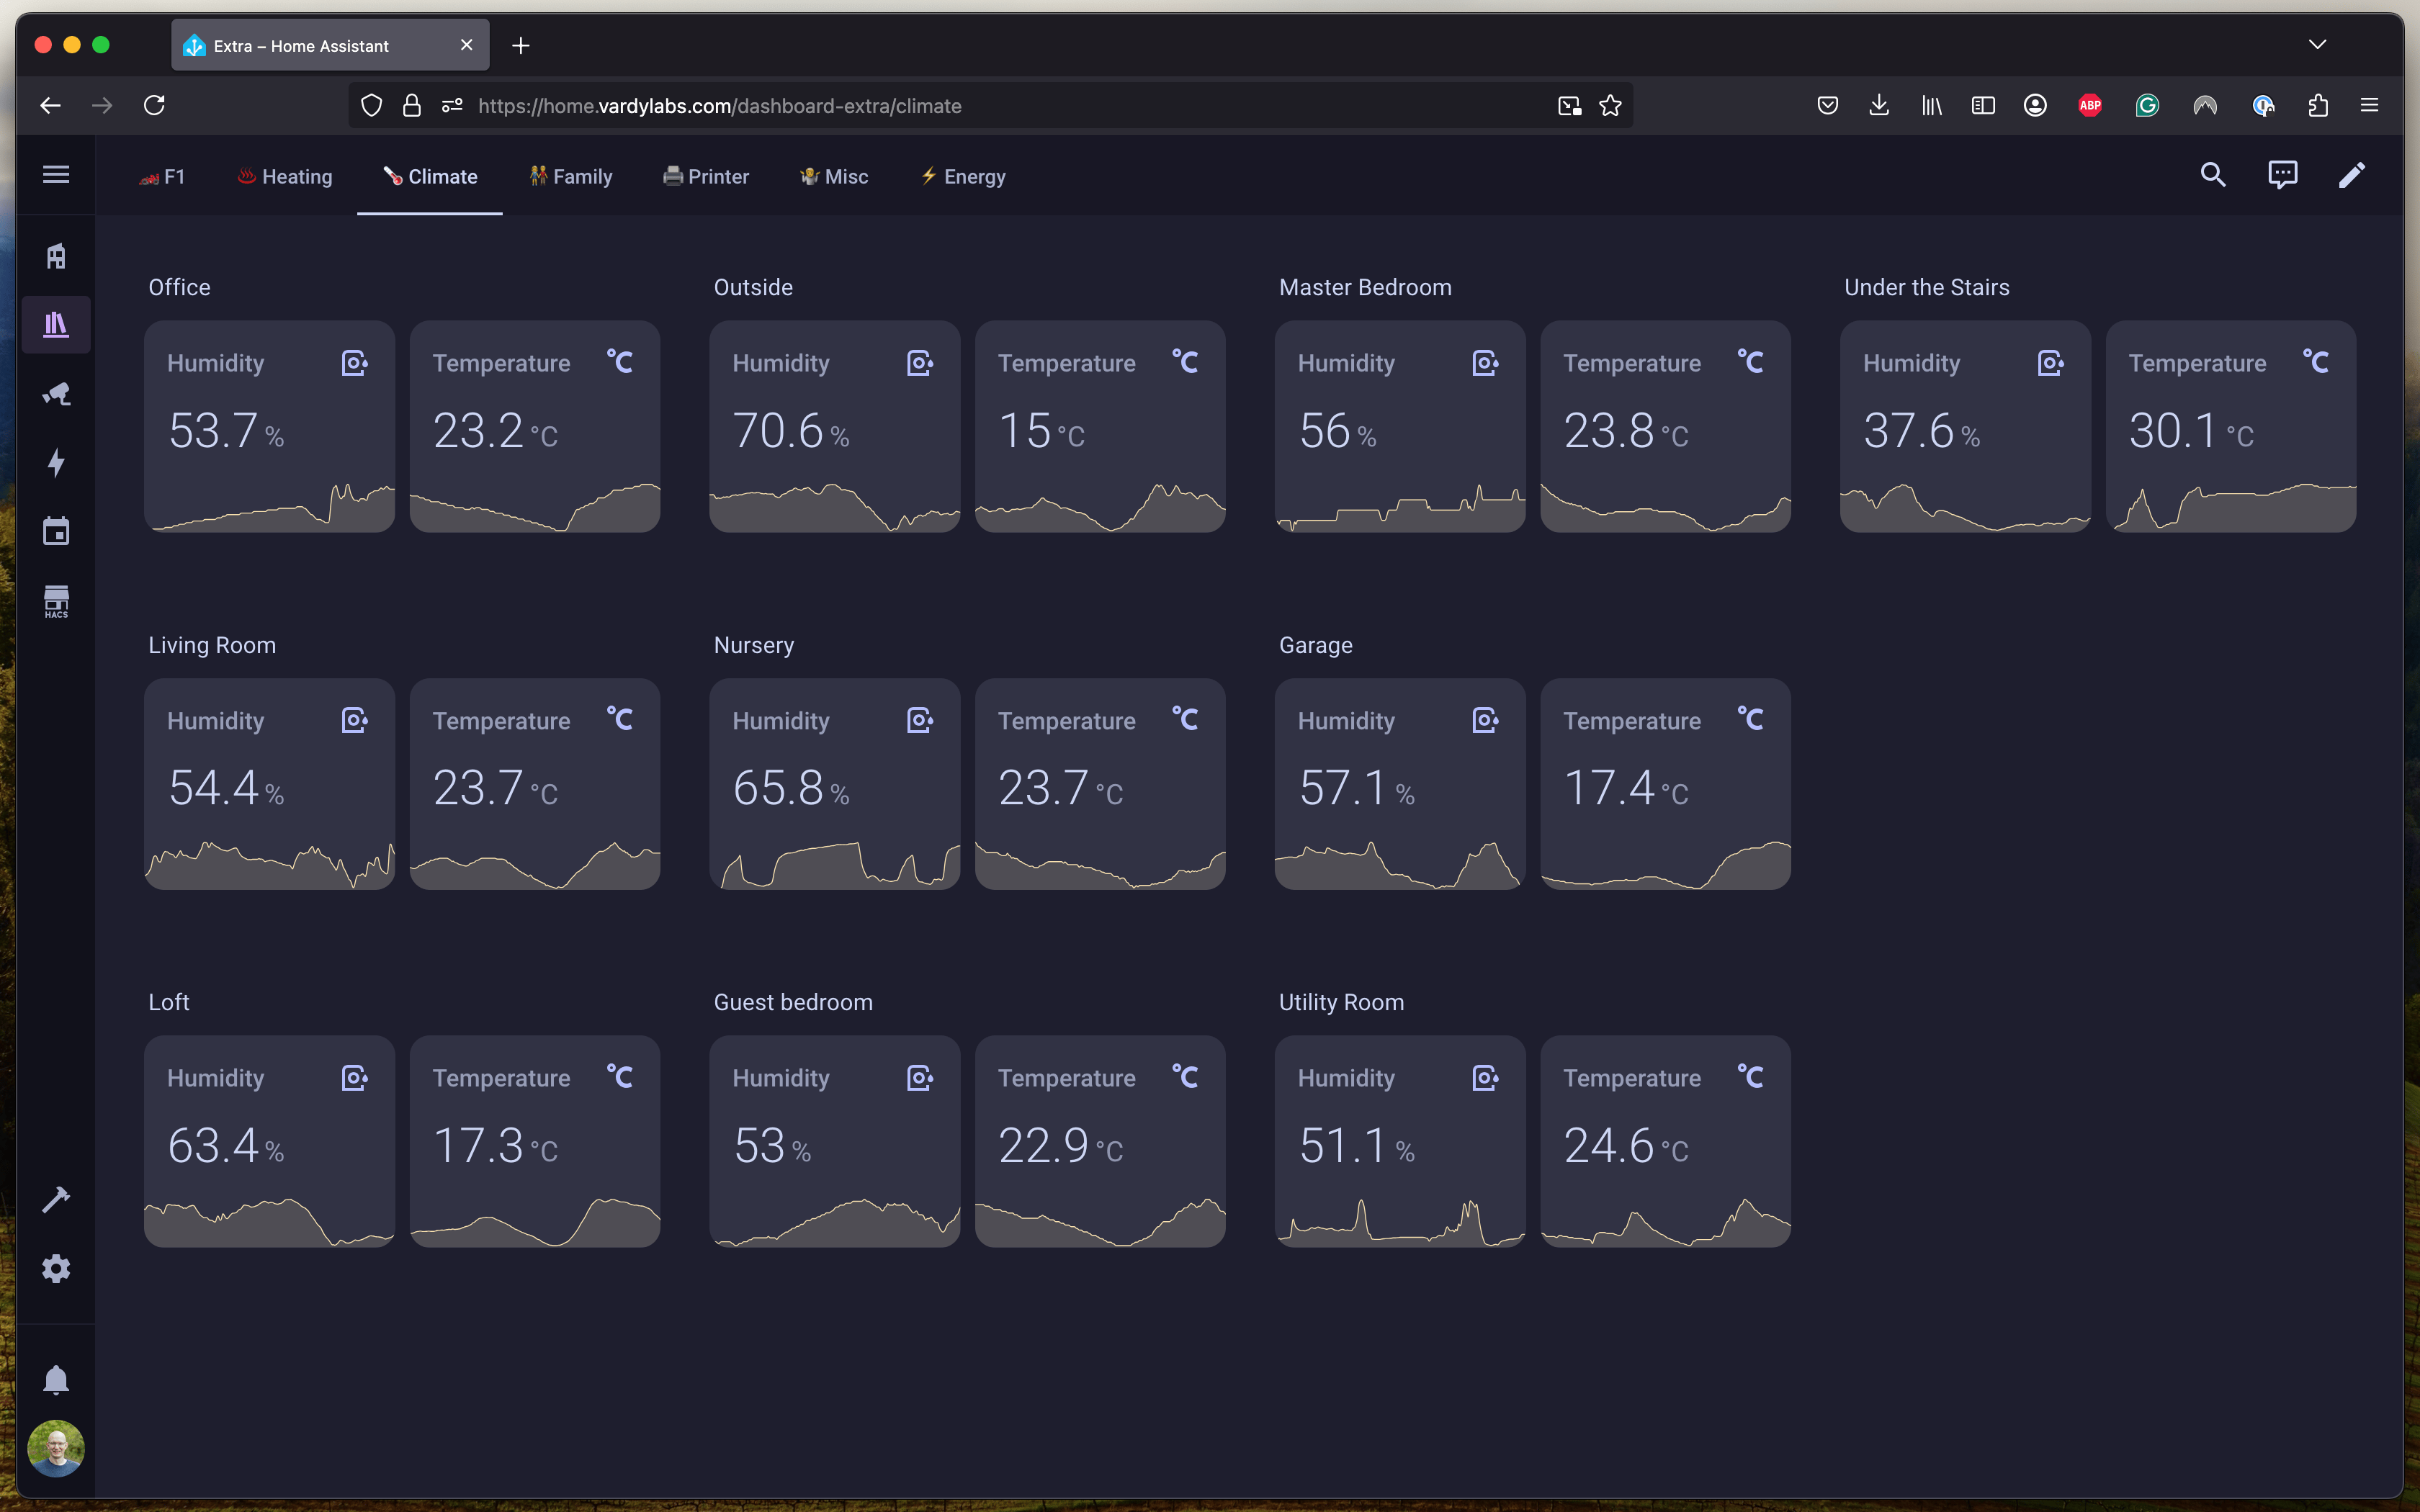
Task: Open the Settings gear in the sidebar
Action: pyautogui.click(x=56, y=1269)
